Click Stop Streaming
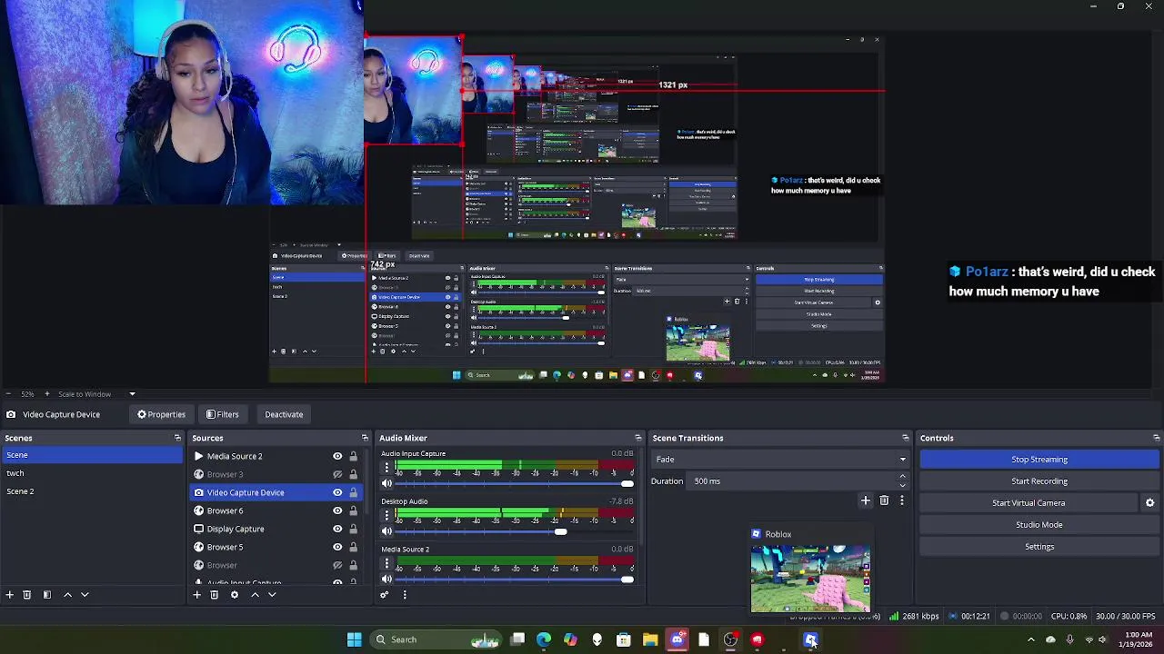The height and width of the screenshot is (654, 1164). [1039, 460]
